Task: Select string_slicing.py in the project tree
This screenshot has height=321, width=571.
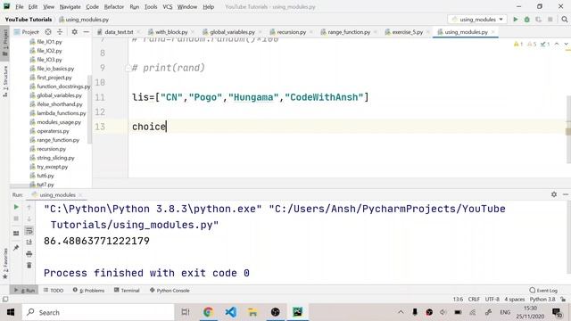Action: click(55, 158)
